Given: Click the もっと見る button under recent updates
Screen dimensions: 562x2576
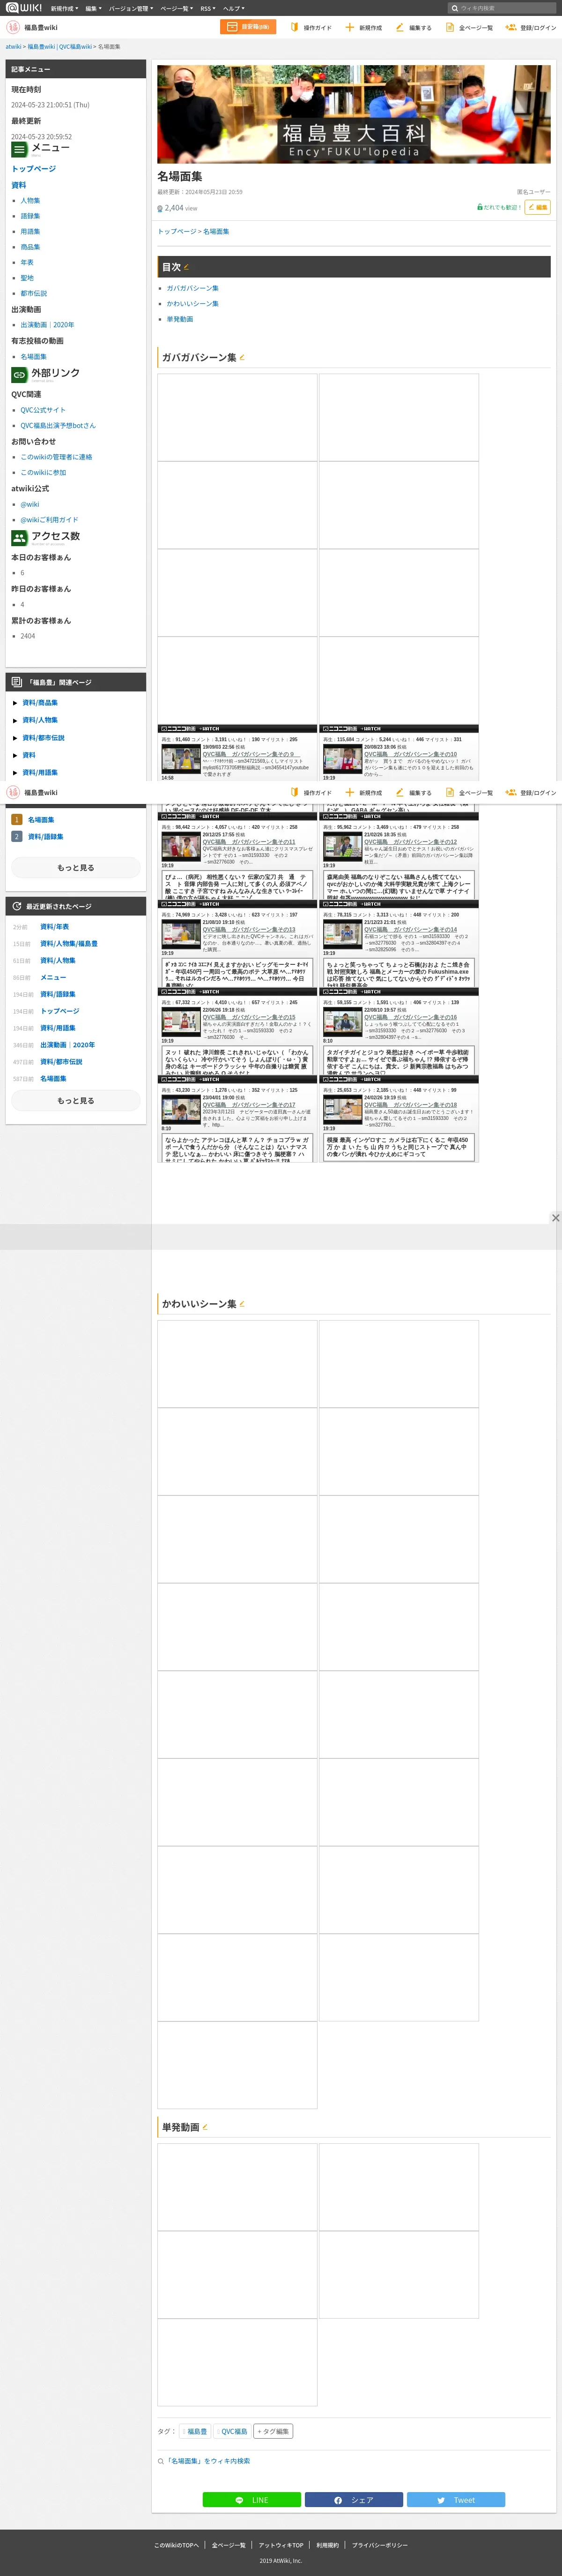Looking at the screenshot, I should coord(76,1101).
